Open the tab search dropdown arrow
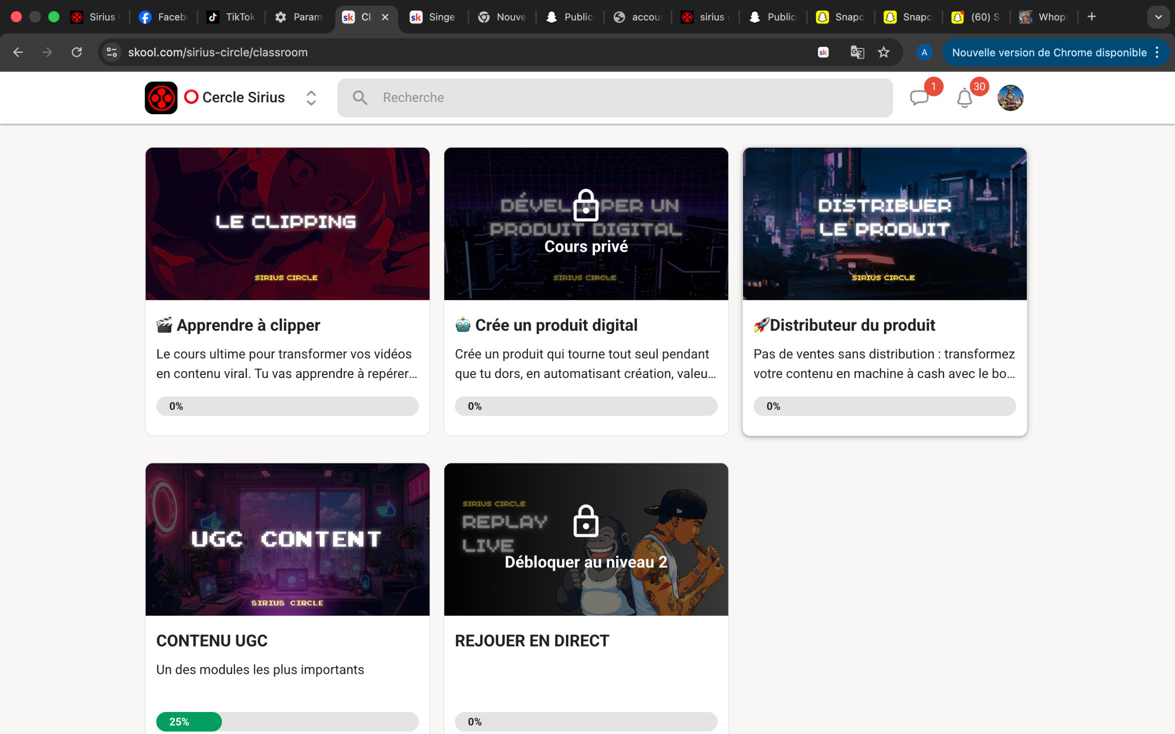The height and width of the screenshot is (734, 1175). [x=1158, y=17]
